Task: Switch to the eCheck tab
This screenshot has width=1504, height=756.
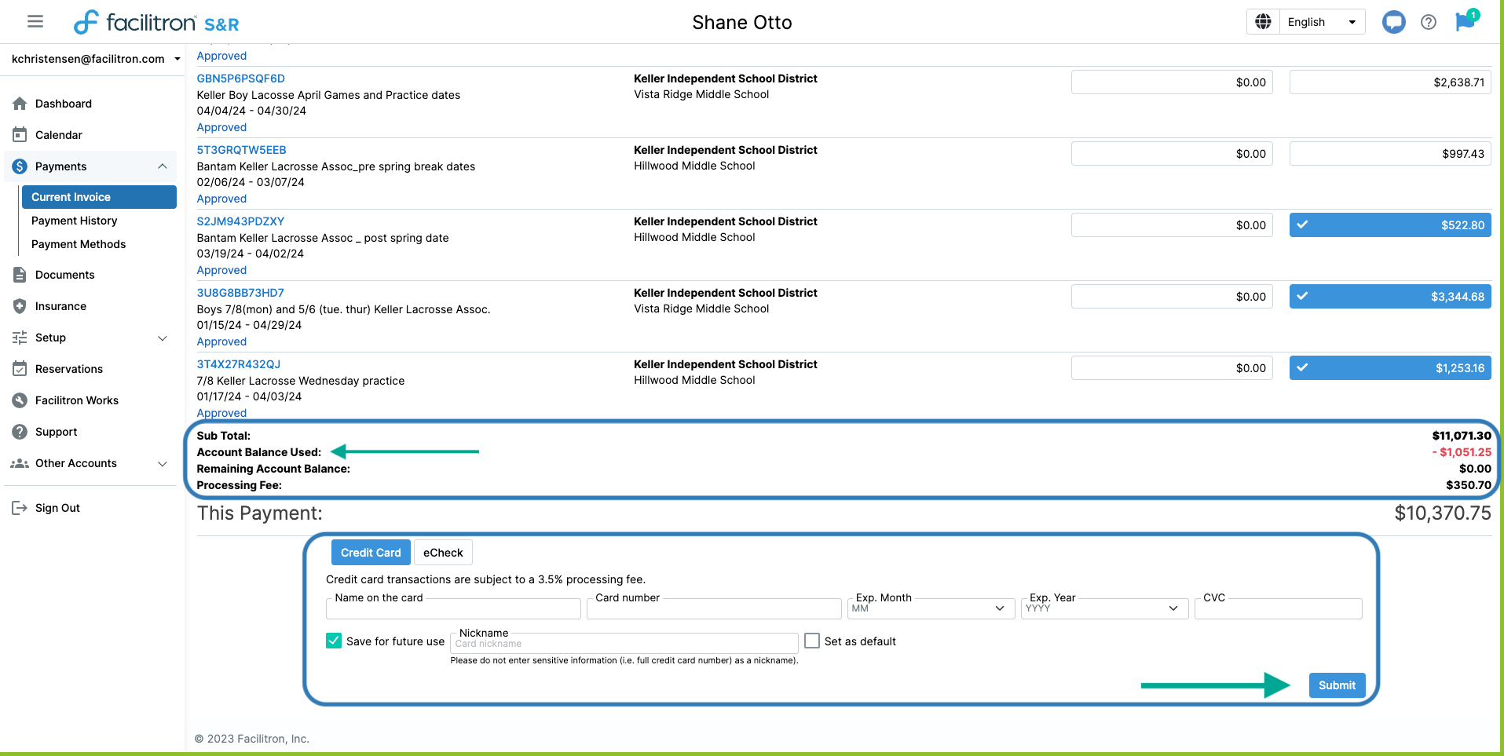Action: [443, 553]
